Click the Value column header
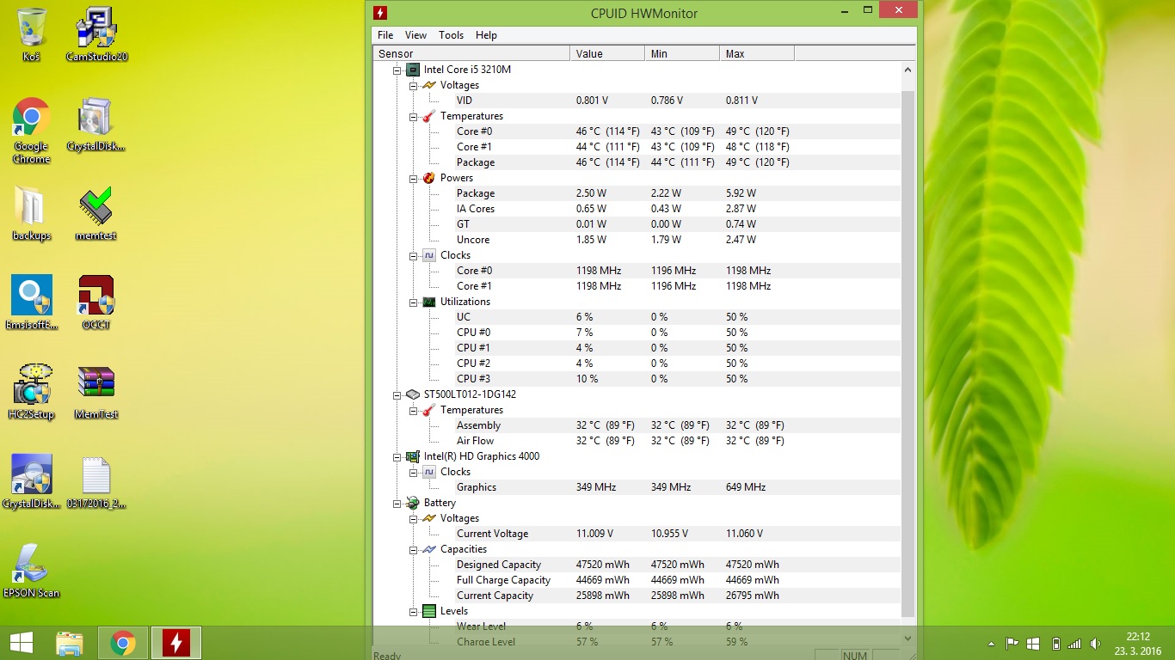The height and width of the screenshot is (660, 1175). (x=607, y=53)
